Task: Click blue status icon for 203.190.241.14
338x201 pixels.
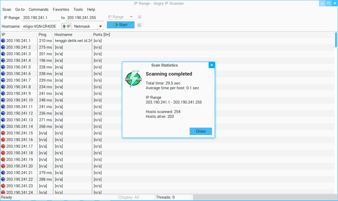Action: pyautogui.click(x=3, y=127)
